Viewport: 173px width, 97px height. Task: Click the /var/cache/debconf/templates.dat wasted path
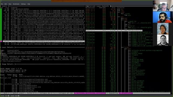tap(33, 79)
